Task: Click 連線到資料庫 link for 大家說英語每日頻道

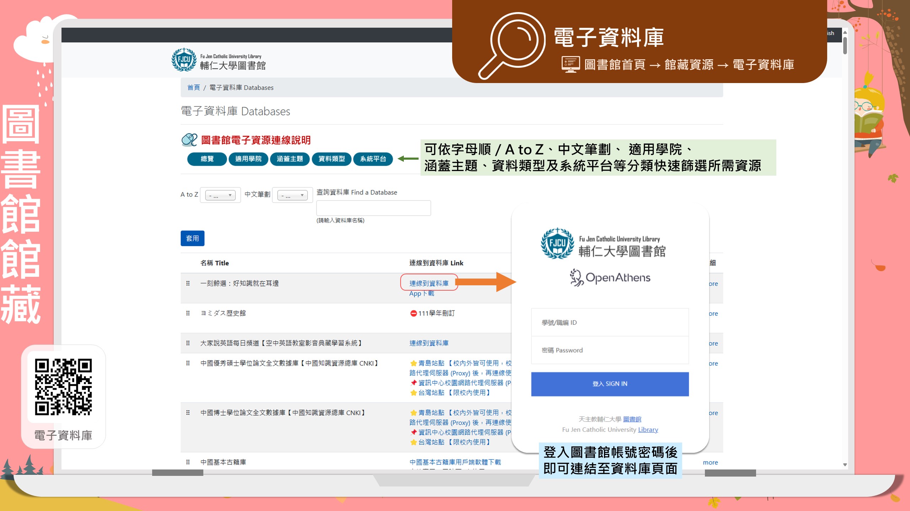Action: [x=429, y=343]
